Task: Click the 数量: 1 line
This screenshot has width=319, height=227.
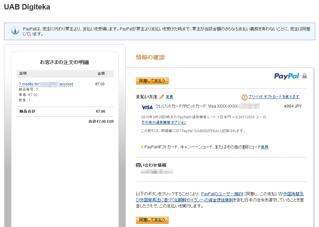Action: (x=24, y=100)
